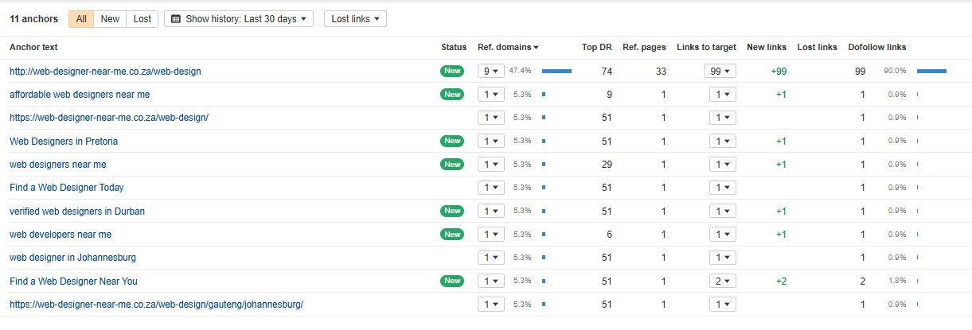Click the 90.0% dofollow blue bar

click(931, 72)
